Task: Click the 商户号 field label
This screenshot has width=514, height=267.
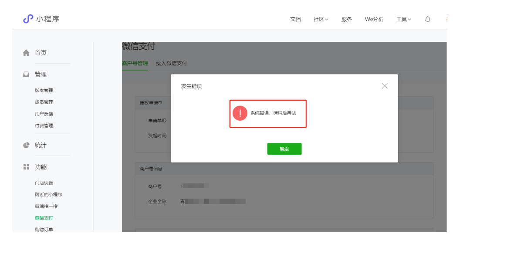Action: (155, 186)
